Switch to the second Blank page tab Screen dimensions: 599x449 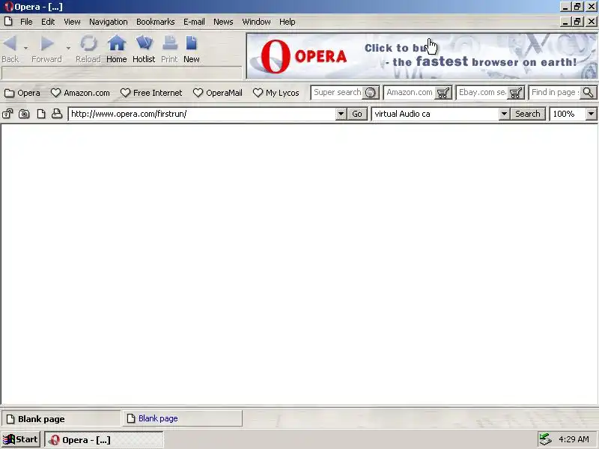pyautogui.click(x=182, y=418)
